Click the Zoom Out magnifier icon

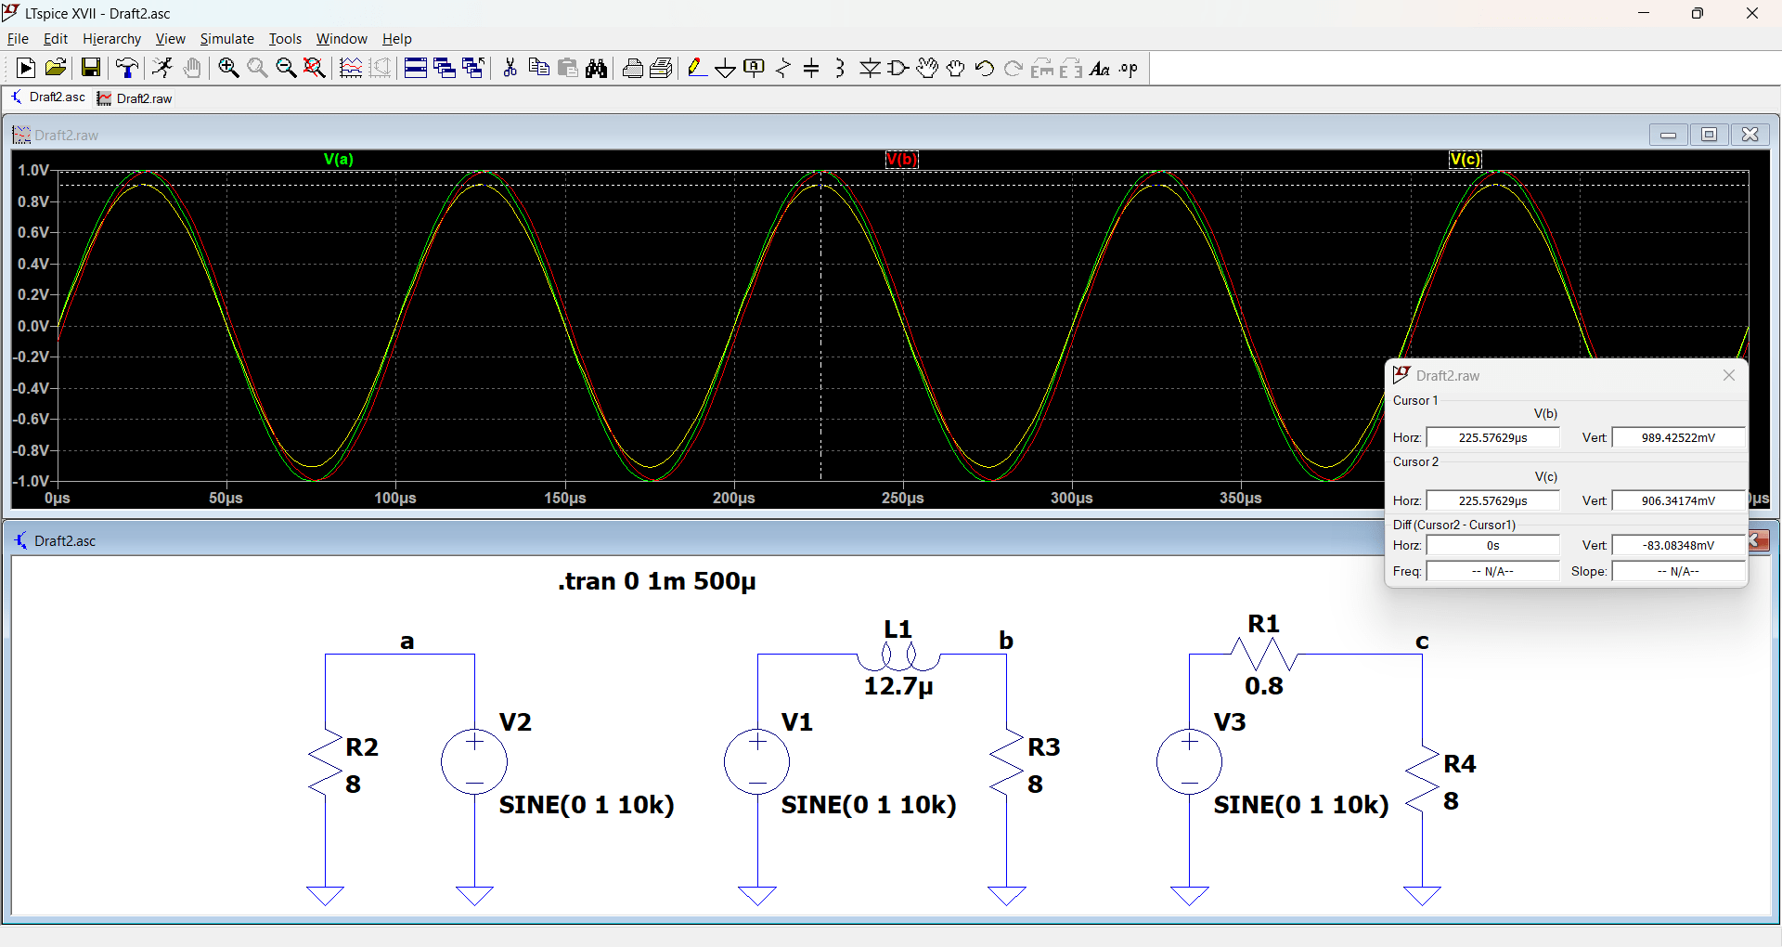click(x=286, y=68)
